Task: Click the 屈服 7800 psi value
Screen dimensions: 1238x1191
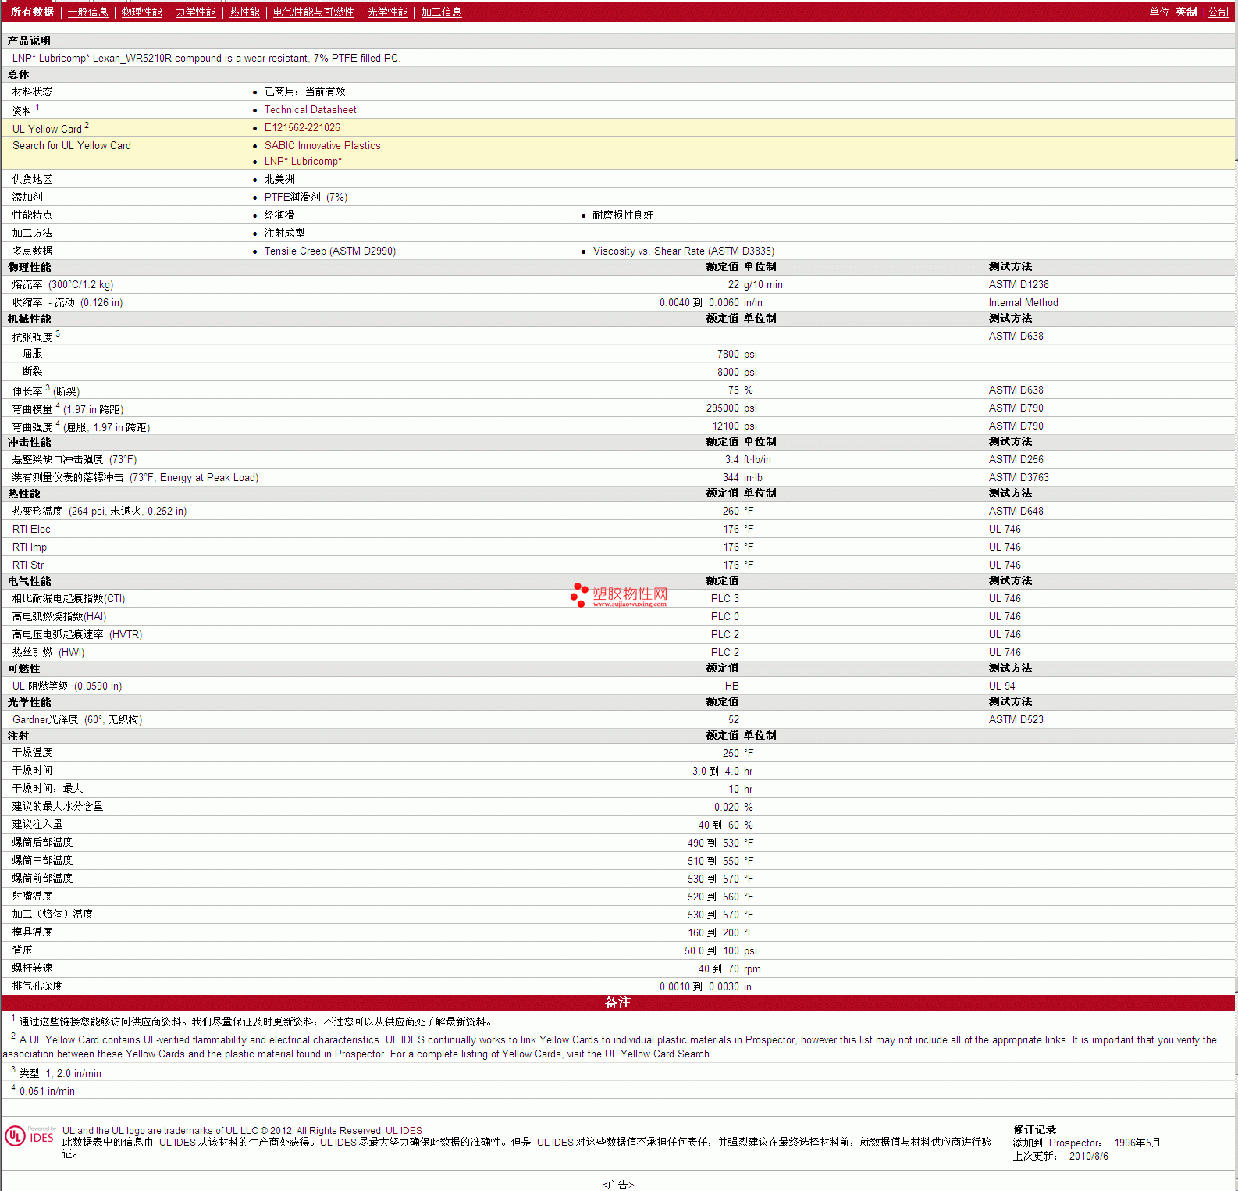Action: click(x=737, y=355)
